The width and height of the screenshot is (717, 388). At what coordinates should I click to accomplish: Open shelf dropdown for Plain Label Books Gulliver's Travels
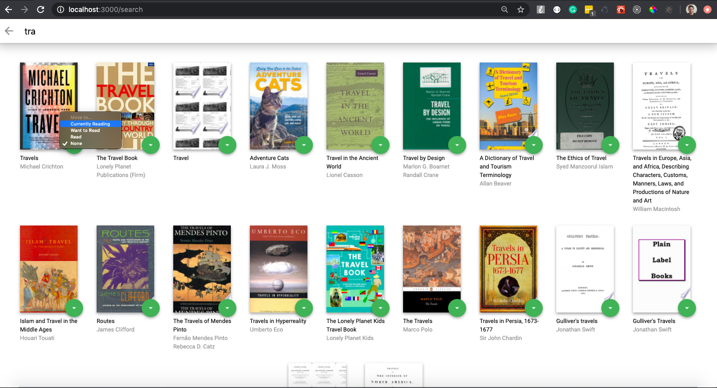pos(687,308)
